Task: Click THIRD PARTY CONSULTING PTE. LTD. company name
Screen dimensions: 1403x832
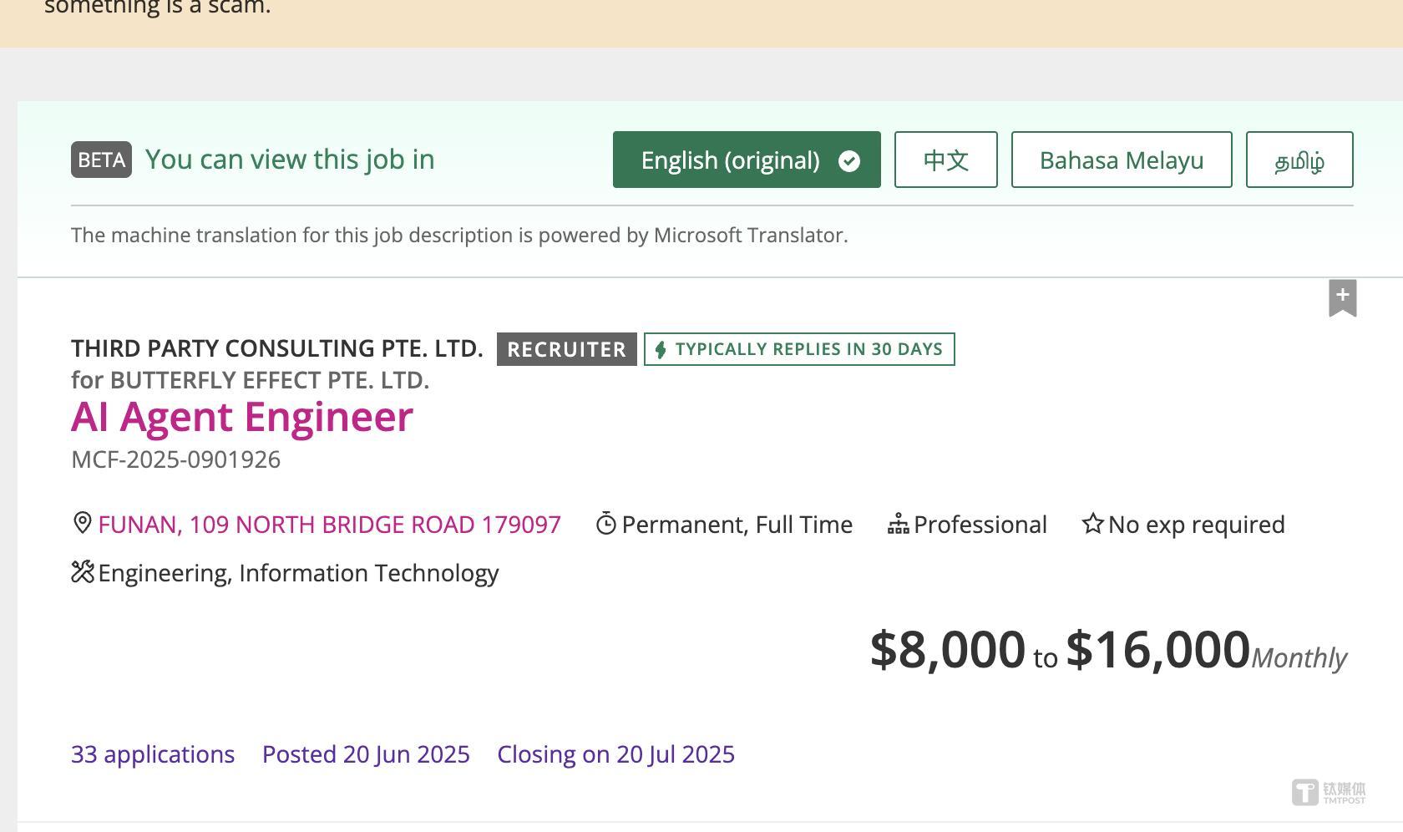Action: (277, 348)
